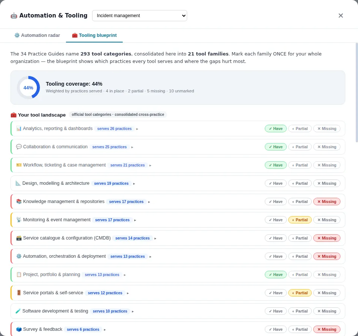Screen dimensions: 358x336
Task: Open the Incident management practice dropdown
Action: point(139,16)
